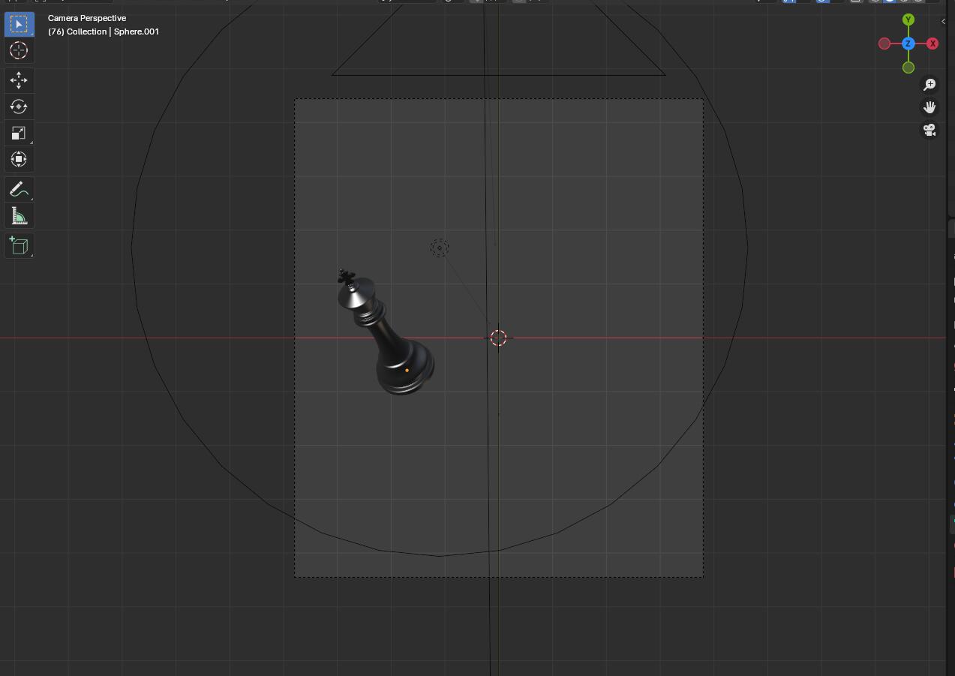This screenshot has height=676, width=955.
Task: Snap view to negative Y axis circle
Action: [908, 68]
